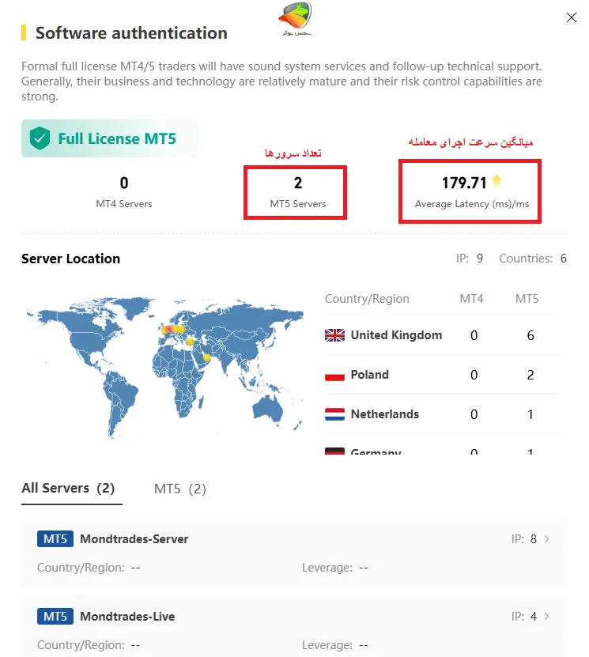Select the All Servers (2) tab
The width and height of the screenshot is (589, 657).
(68, 488)
